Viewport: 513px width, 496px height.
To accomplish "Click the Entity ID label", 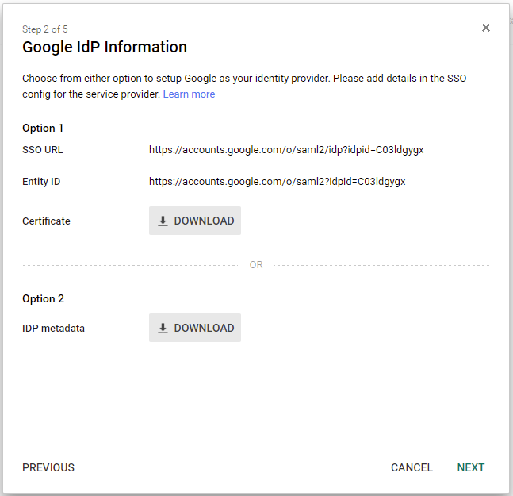I will (x=41, y=182).
